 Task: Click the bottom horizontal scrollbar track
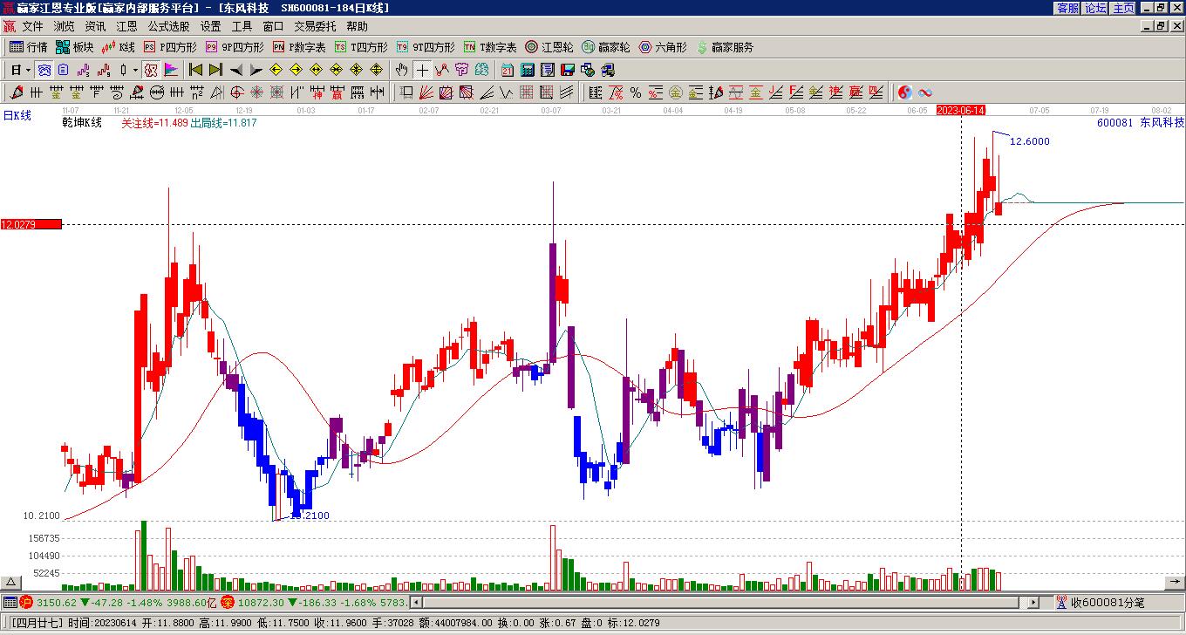tap(715, 602)
